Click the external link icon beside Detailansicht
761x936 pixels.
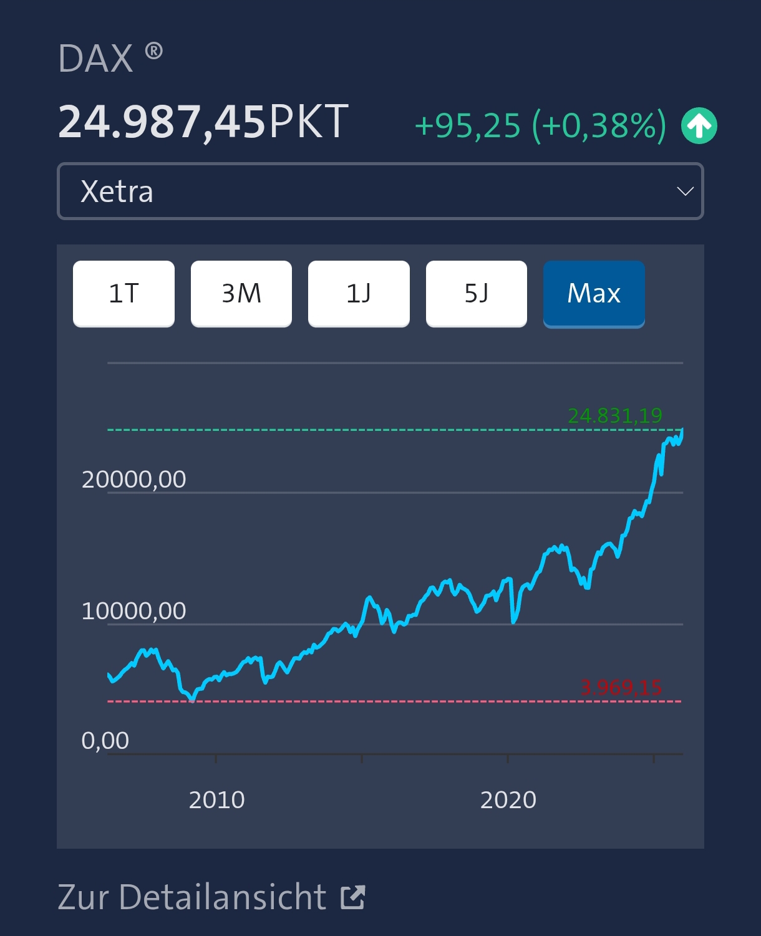pos(353,897)
